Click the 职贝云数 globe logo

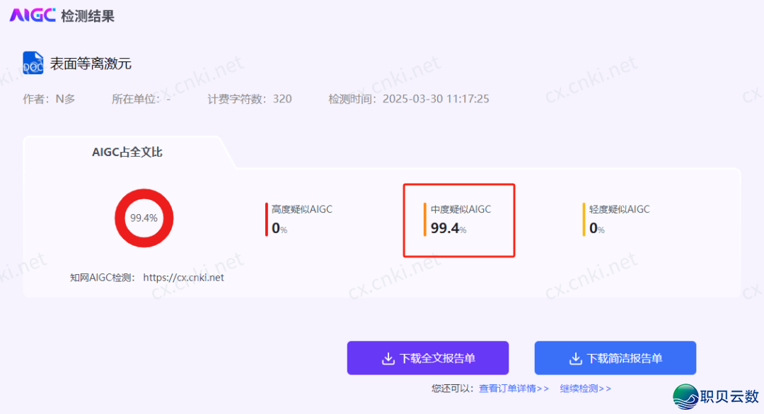(685, 397)
